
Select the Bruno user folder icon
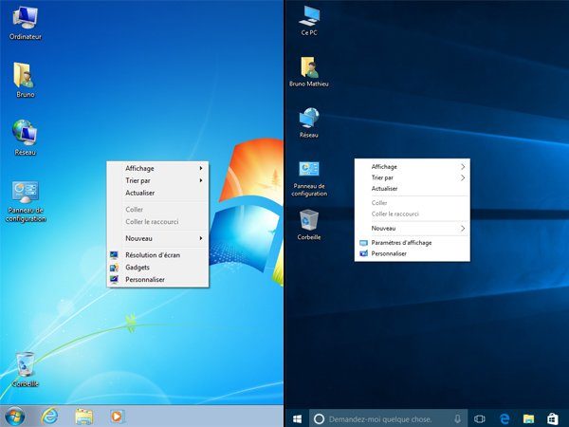pos(25,80)
